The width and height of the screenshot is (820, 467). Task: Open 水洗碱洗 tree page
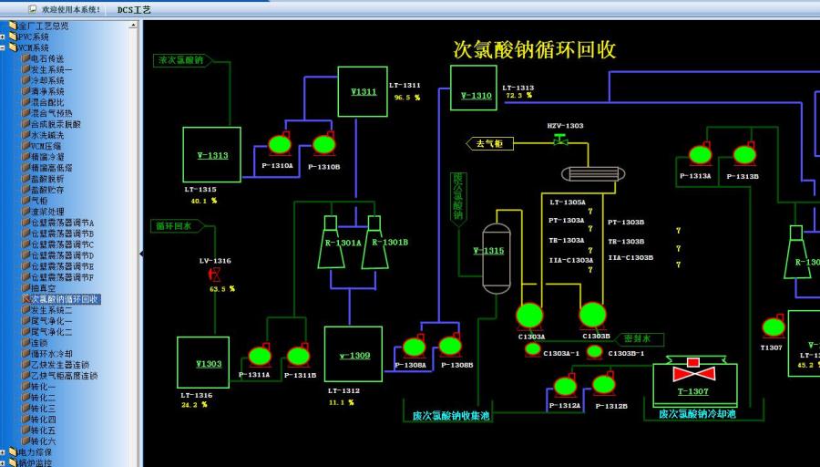pos(47,135)
